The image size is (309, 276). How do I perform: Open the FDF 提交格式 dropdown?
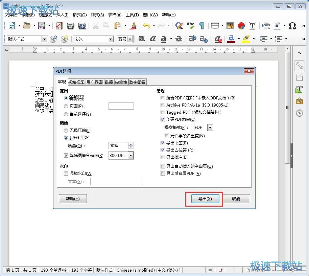[210, 128]
